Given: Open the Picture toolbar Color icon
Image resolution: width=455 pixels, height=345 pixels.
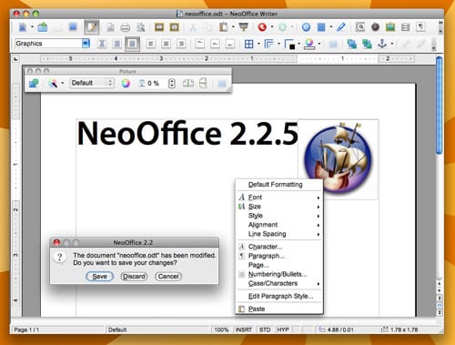Looking at the screenshot, I should coord(126,83).
